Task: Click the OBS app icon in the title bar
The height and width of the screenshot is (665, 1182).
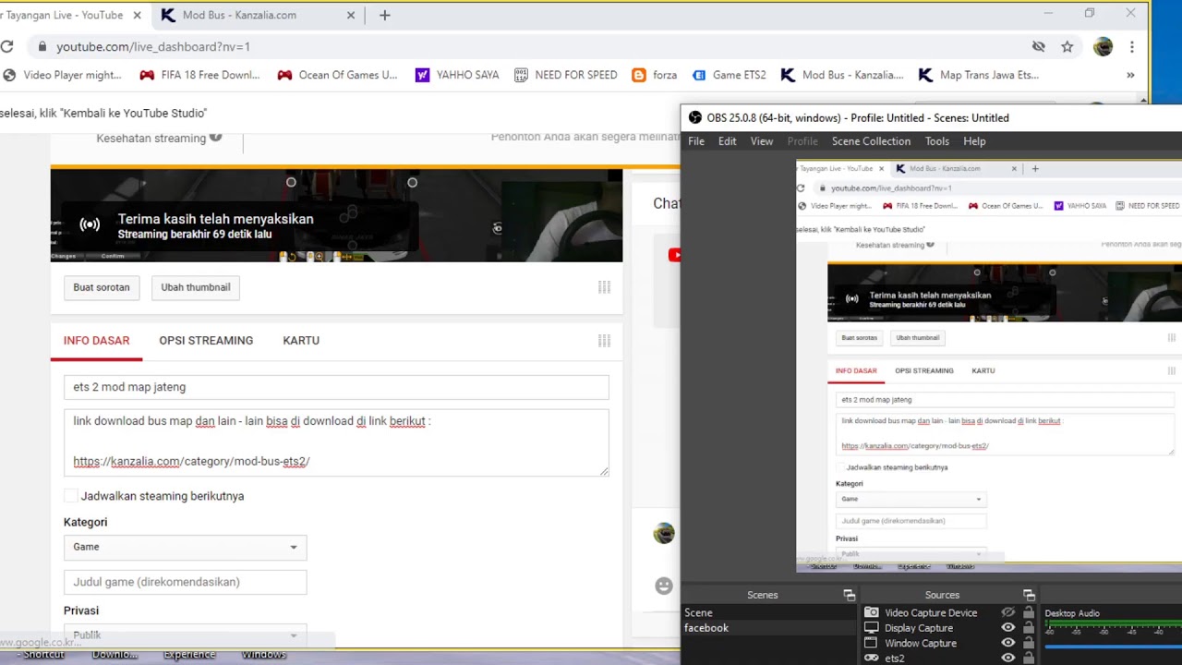Action: click(695, 117)
